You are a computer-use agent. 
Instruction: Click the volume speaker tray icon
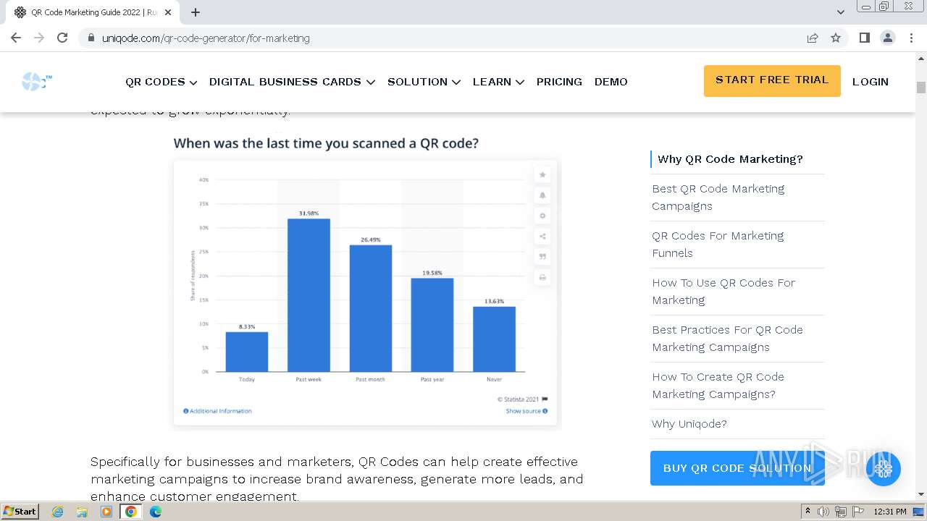823,512
